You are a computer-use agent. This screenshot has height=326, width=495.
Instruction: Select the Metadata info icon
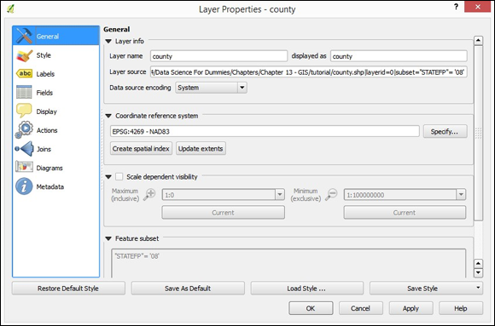[x=24, y=186]
